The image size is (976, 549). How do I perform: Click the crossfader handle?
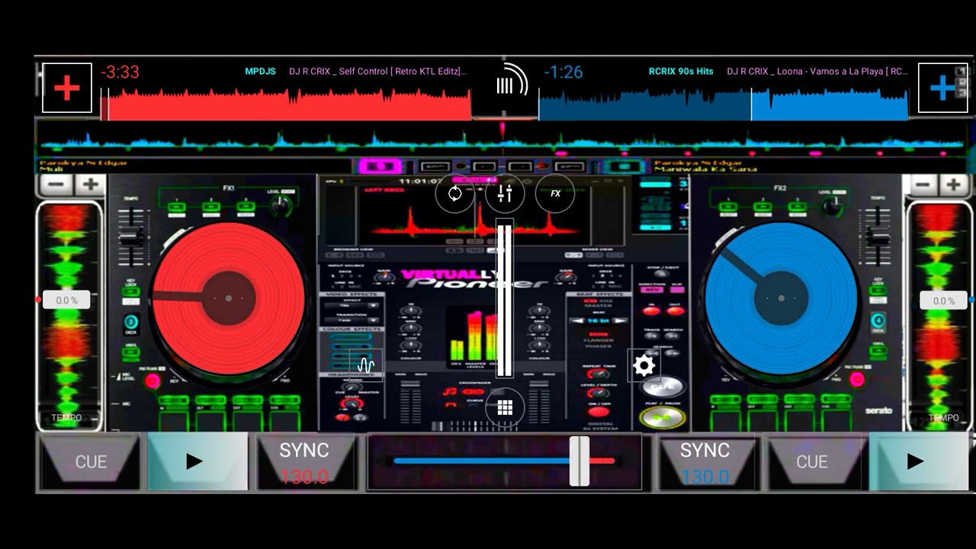579,461
